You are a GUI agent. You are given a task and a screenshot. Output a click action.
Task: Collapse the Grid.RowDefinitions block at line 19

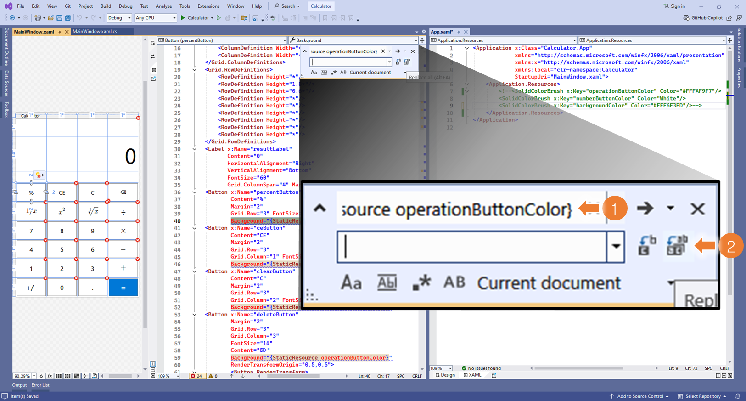point(194,70)
